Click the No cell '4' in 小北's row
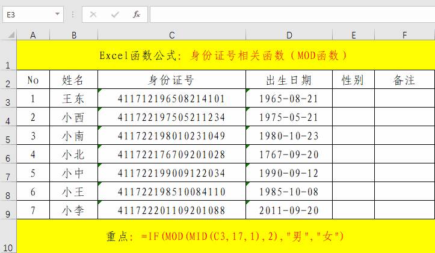The width and height of the screenshot is (435, 253). pos(33,154)
